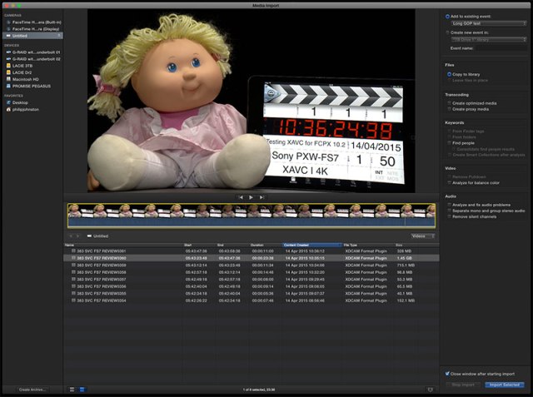533x397 pixels.
Task: Enable Separate mono and group stereo audio
Action: [x=449, y=211]
